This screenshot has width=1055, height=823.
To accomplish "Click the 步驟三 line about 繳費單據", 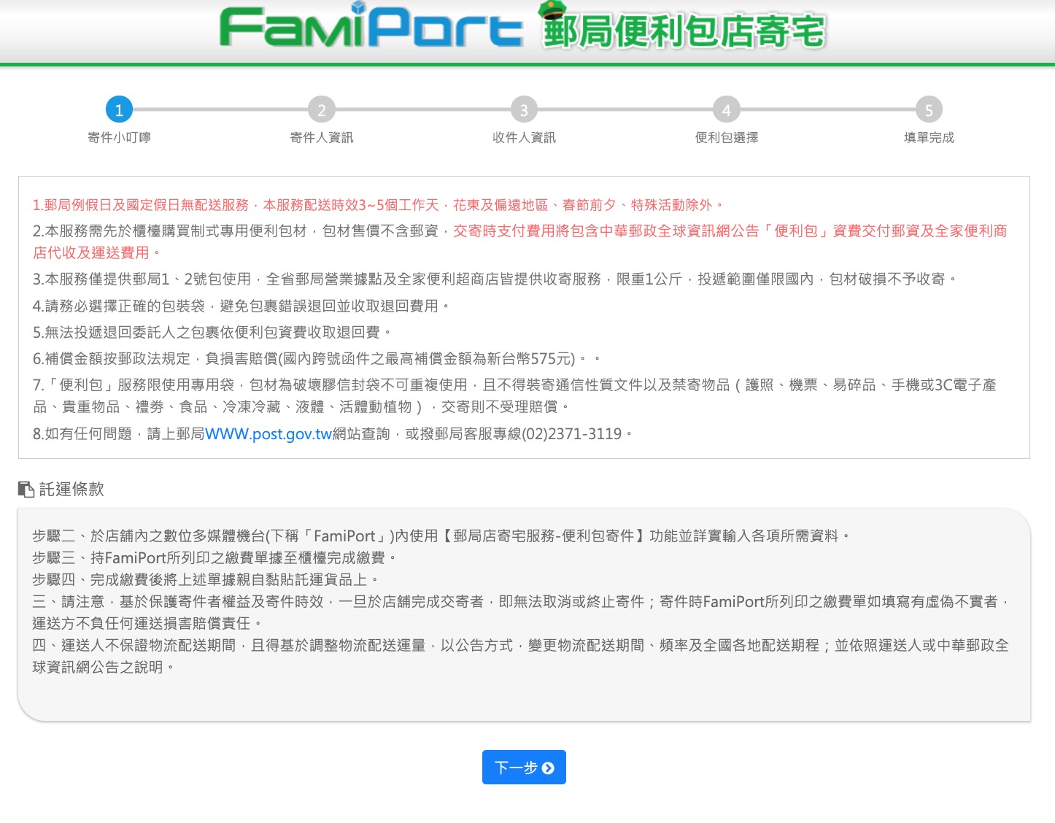I will [x=215, y=558].
